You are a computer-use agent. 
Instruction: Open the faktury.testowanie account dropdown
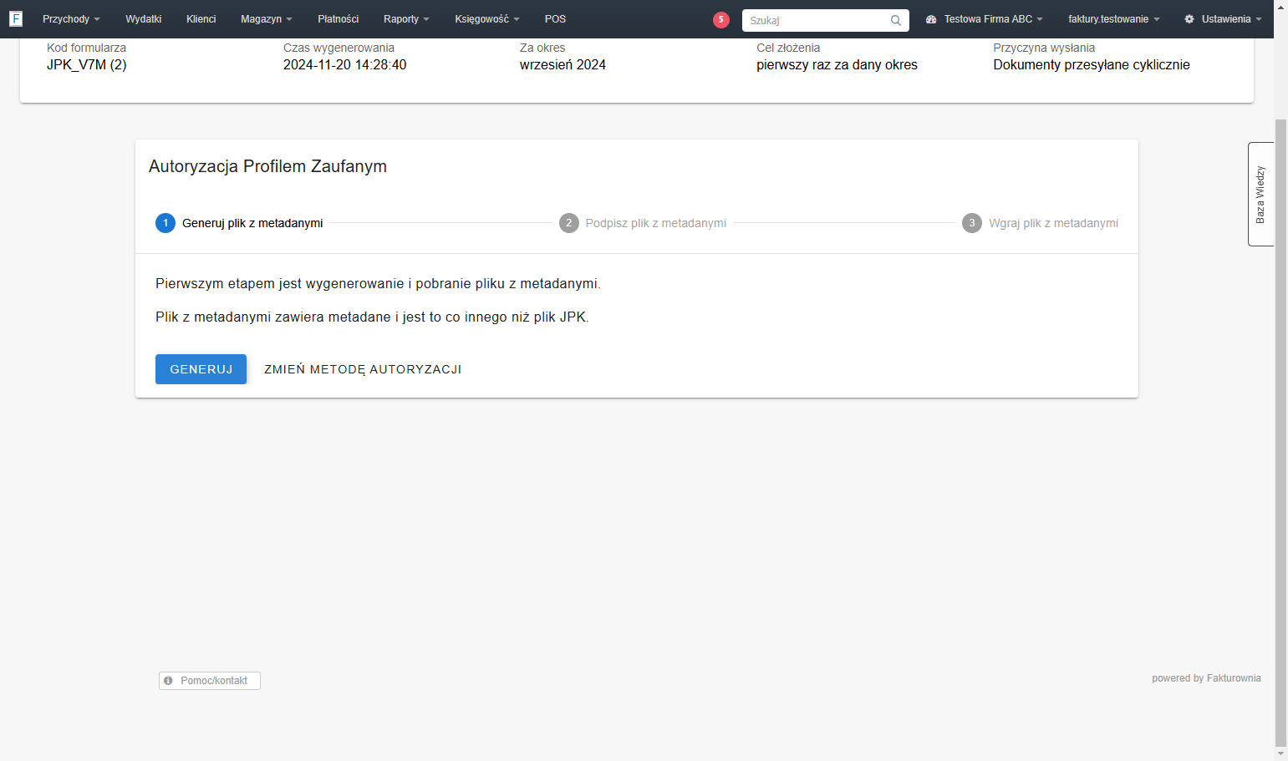pyautogui.click(x=1114, y=19)
